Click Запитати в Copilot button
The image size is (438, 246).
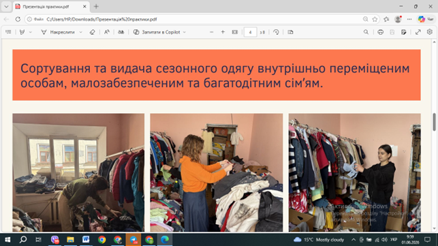157,32
